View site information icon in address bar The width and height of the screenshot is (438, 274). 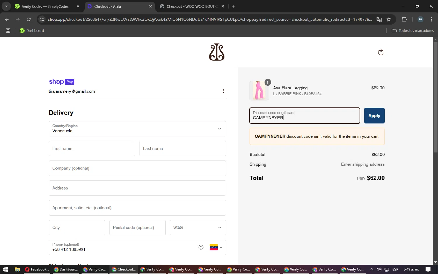(42, 19)
